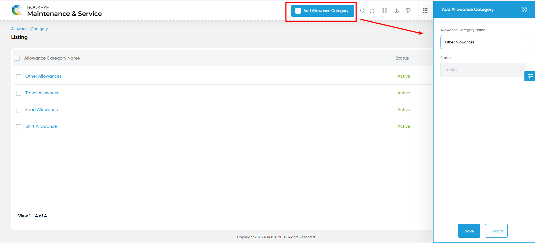Close the Add Allowance Category panel

tap(524, 9)
